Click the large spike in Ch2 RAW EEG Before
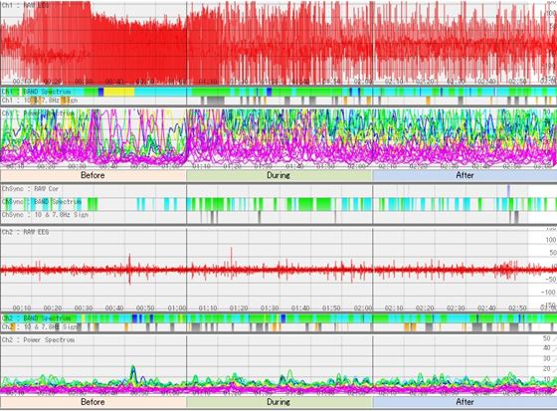The width and height of the screenshot is (557, 411). tap(129, 269)
